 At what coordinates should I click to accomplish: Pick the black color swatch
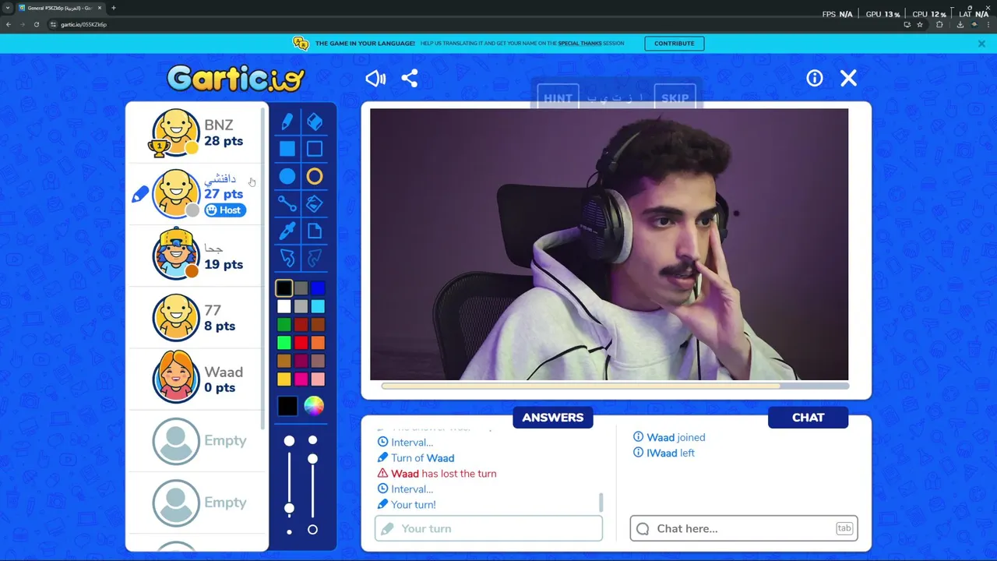pyautogui.click(x=284, y=288)
